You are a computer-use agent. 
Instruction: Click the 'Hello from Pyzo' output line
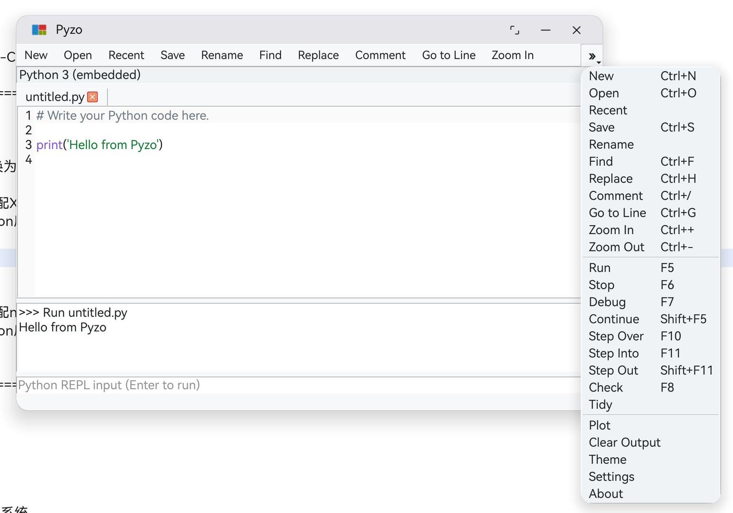click(62, 327)
